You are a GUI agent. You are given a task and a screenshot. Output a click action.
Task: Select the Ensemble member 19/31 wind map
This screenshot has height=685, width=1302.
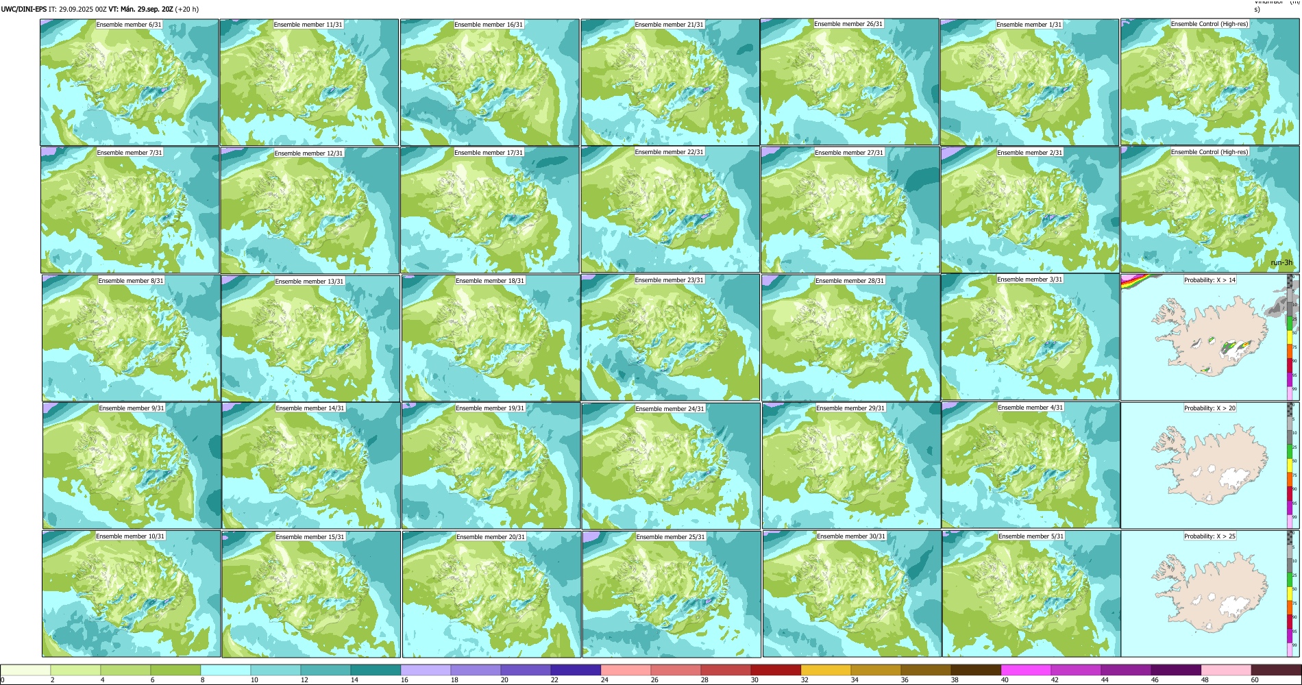[491, 466]
